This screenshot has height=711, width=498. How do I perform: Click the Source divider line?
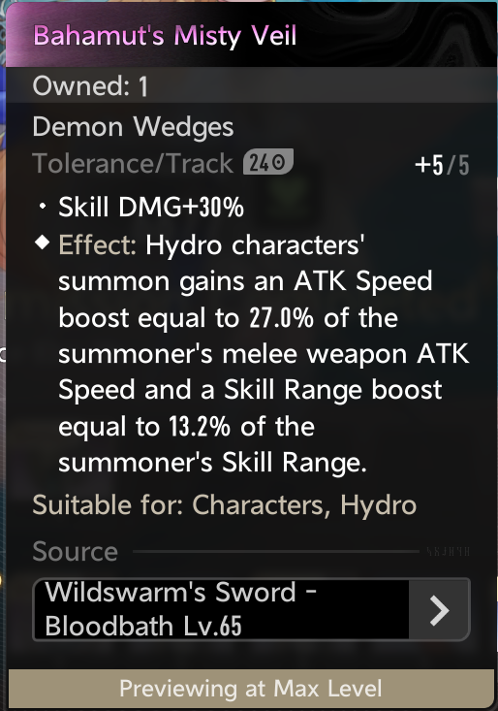coord(276,551)
